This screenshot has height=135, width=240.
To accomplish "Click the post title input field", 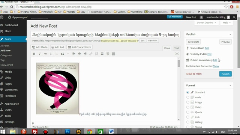I will (x=105, y=35).
